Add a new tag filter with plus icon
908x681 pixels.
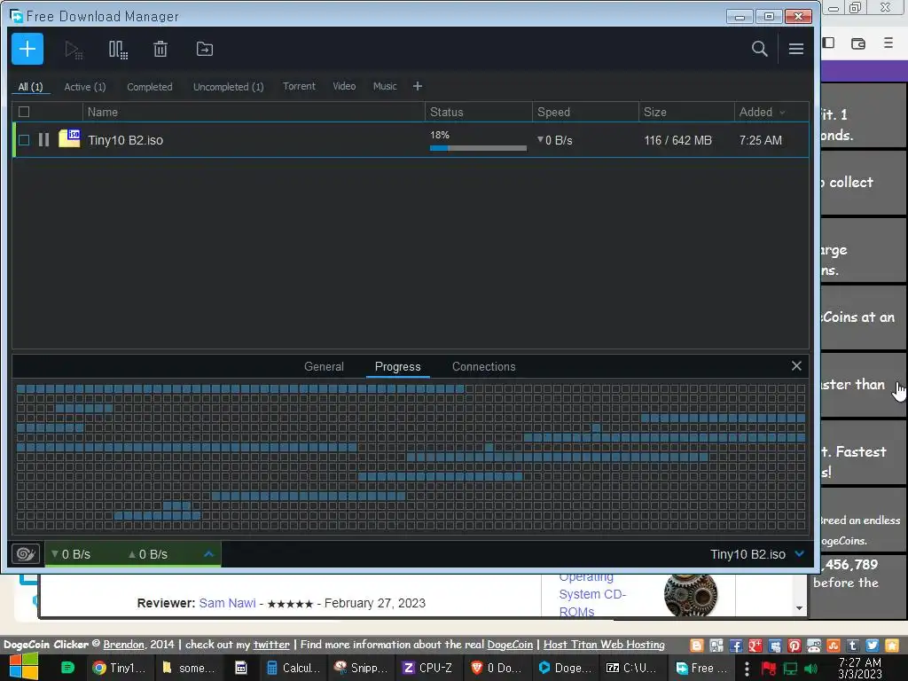click(x=417, y=86)
